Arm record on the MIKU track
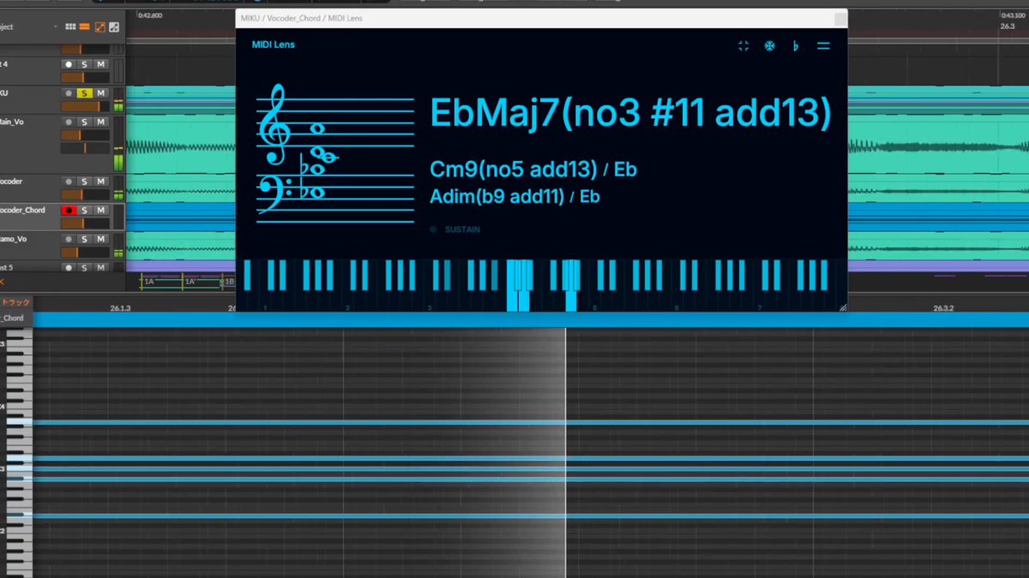The height and width of the screenshot is (578, 1029). coord(68,93)
